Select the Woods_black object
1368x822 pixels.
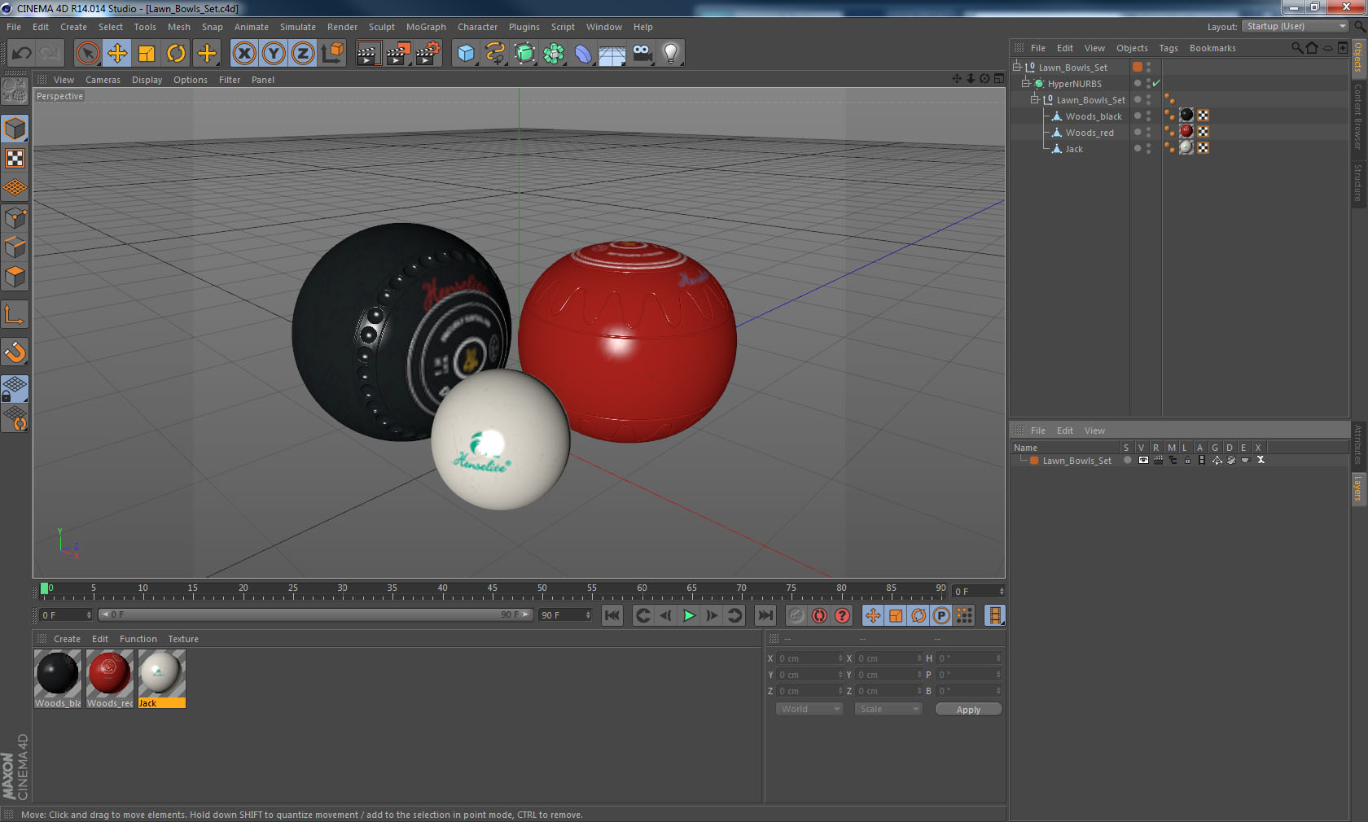[1094, 116]
